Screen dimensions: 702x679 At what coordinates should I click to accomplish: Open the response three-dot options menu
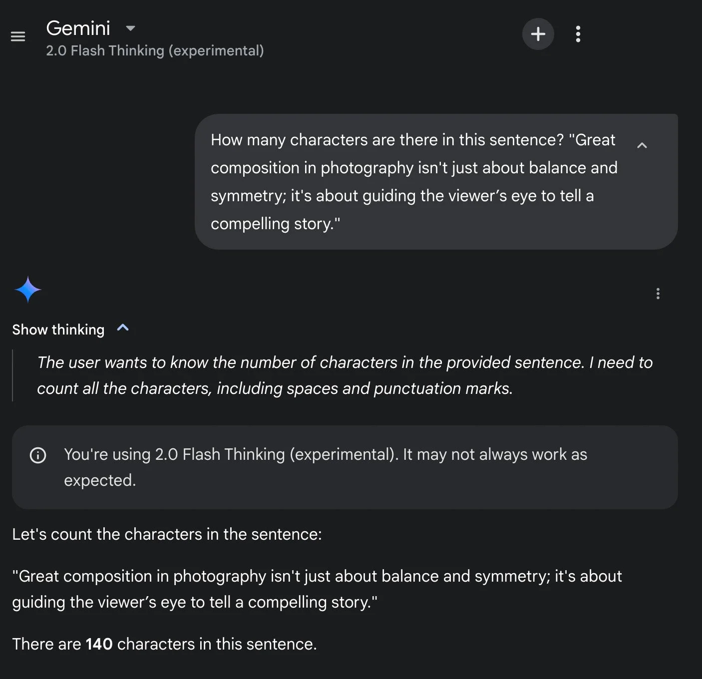click(658, 294)
